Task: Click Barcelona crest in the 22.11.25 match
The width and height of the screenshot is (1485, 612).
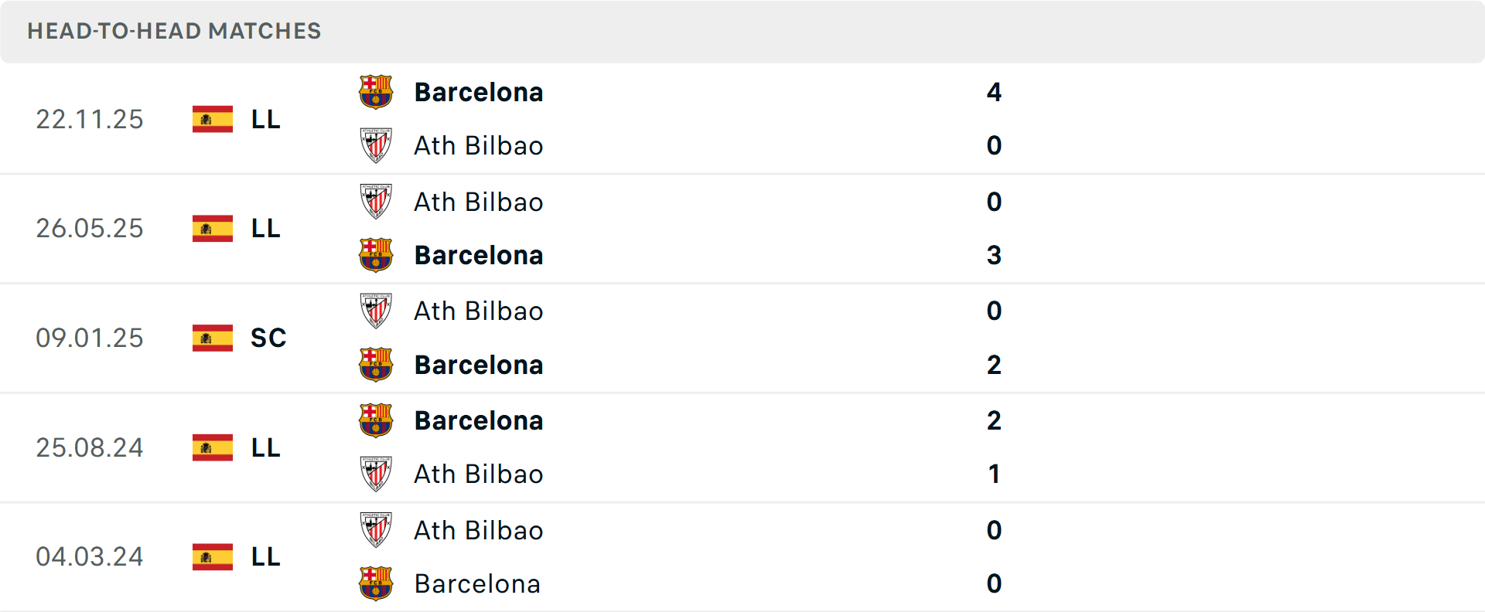Action: click(x=376, y=92)
